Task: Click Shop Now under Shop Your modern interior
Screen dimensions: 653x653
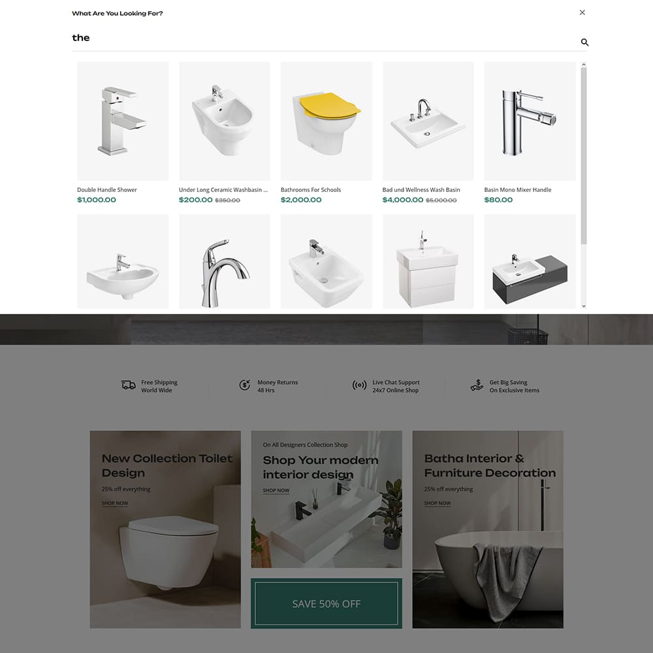Action: coord(276,490)
